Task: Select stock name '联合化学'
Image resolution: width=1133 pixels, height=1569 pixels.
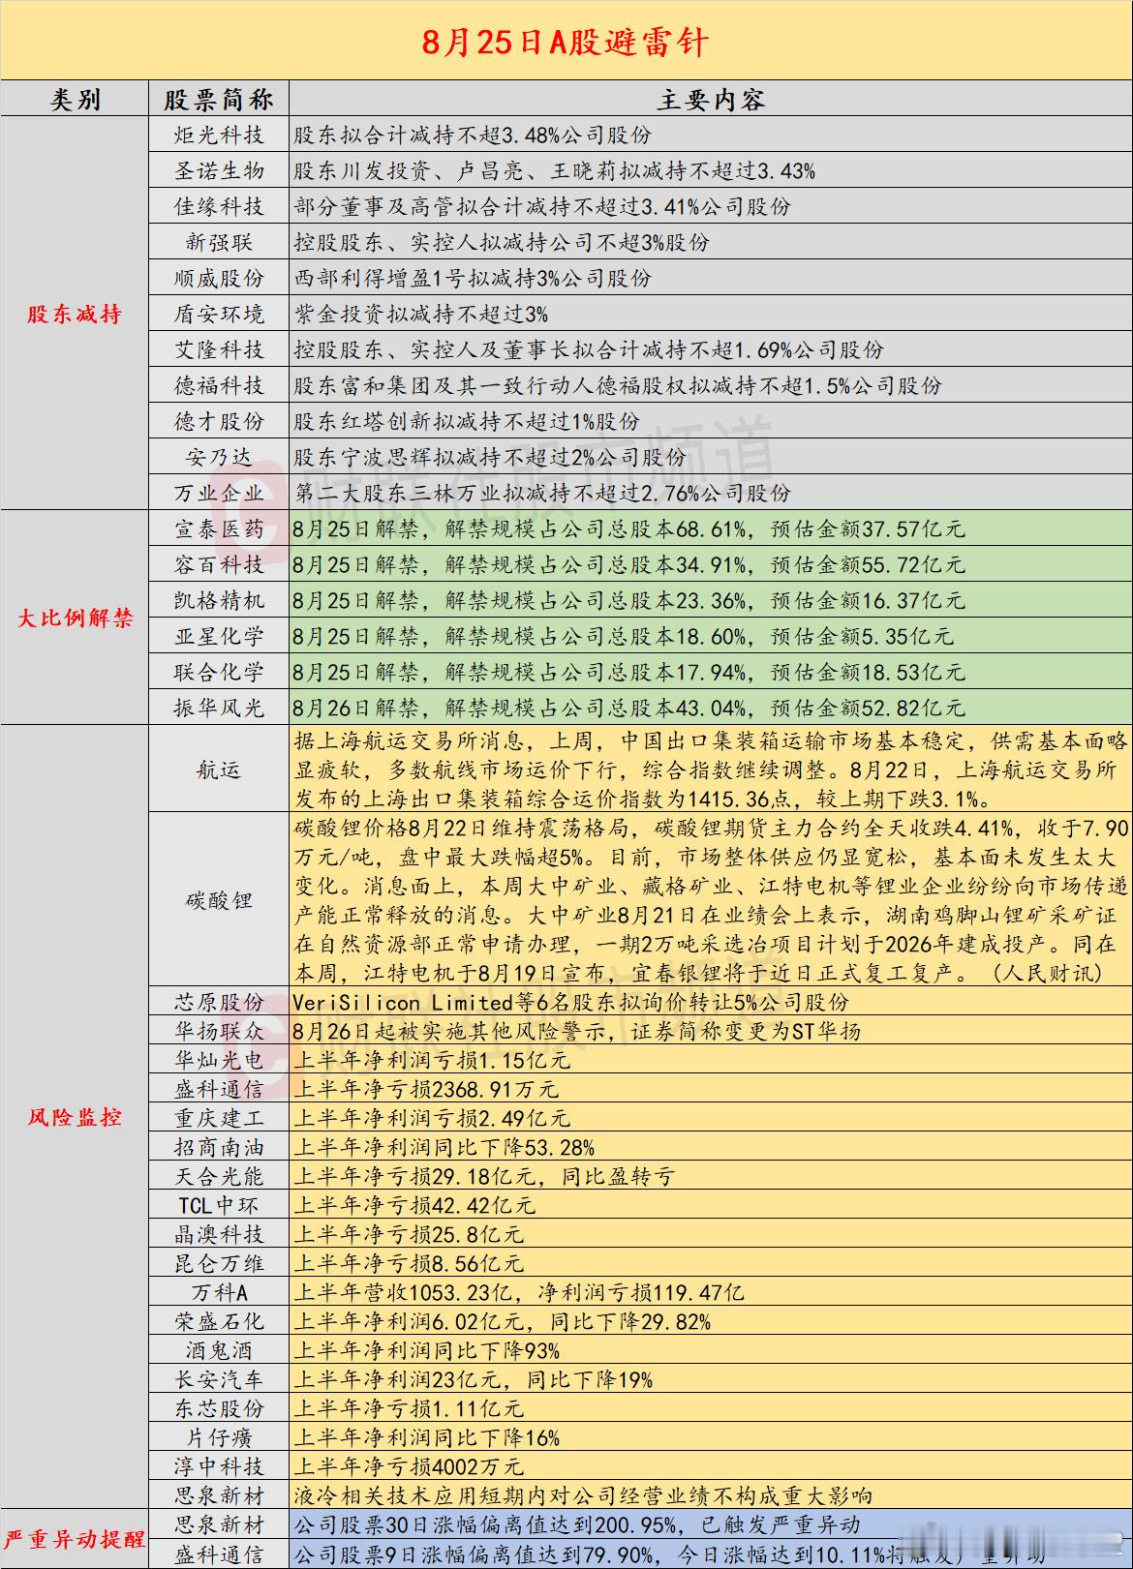Action: pos(219,672)
